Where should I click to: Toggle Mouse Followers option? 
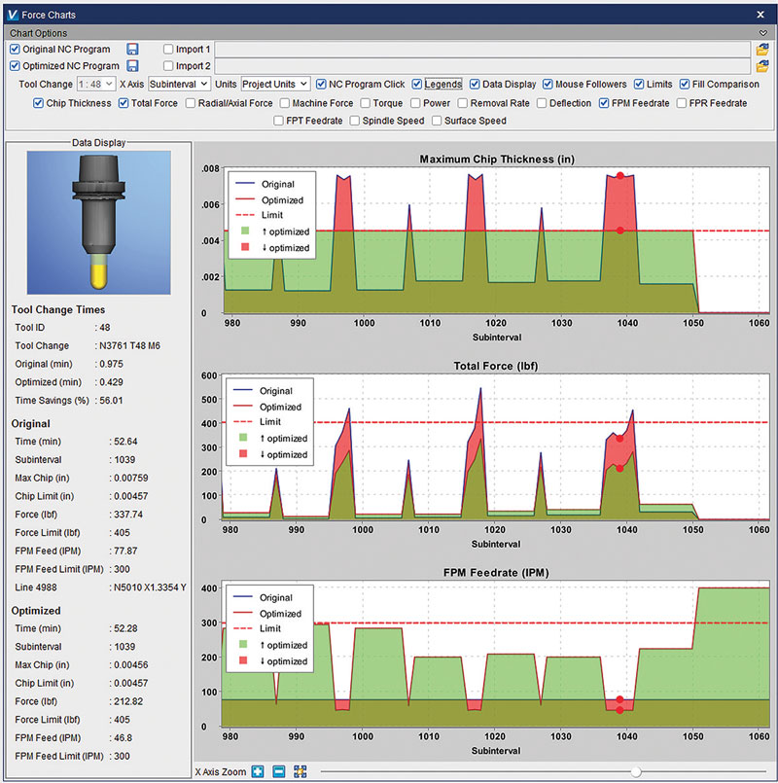[x=548, y=84]
